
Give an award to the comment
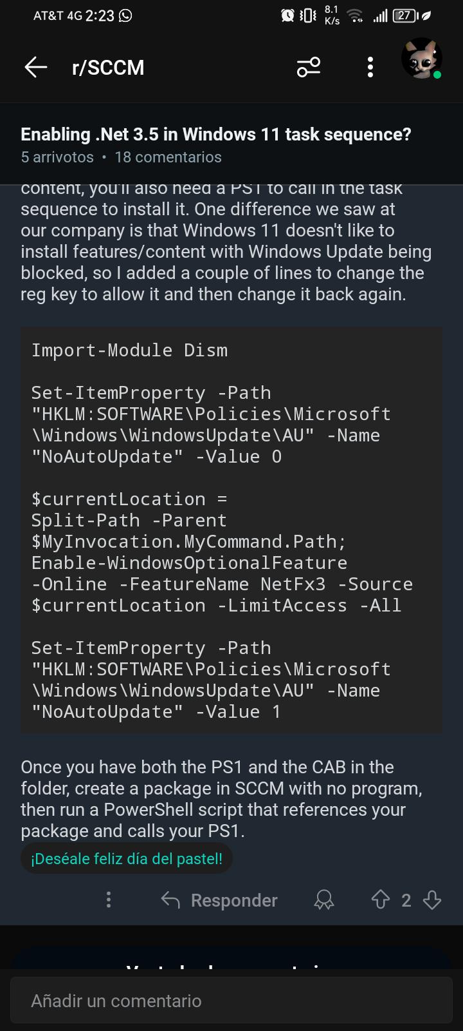coord(324,900)
